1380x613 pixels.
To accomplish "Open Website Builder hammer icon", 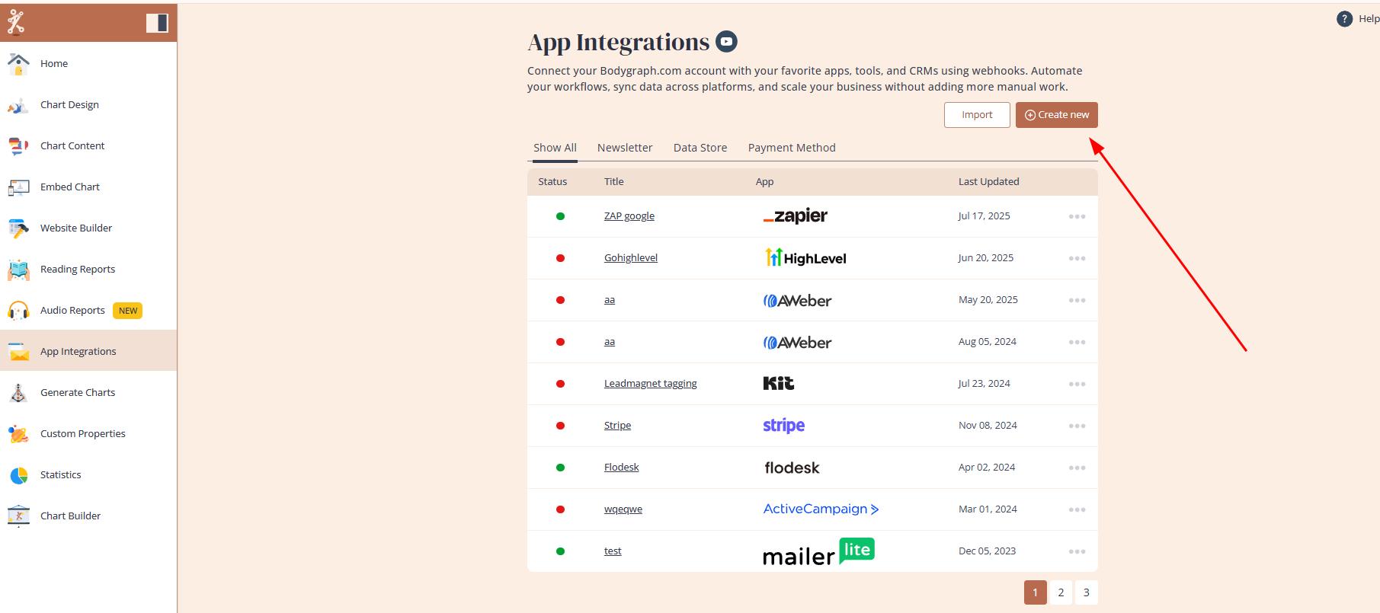I will [x=18, y=228].
